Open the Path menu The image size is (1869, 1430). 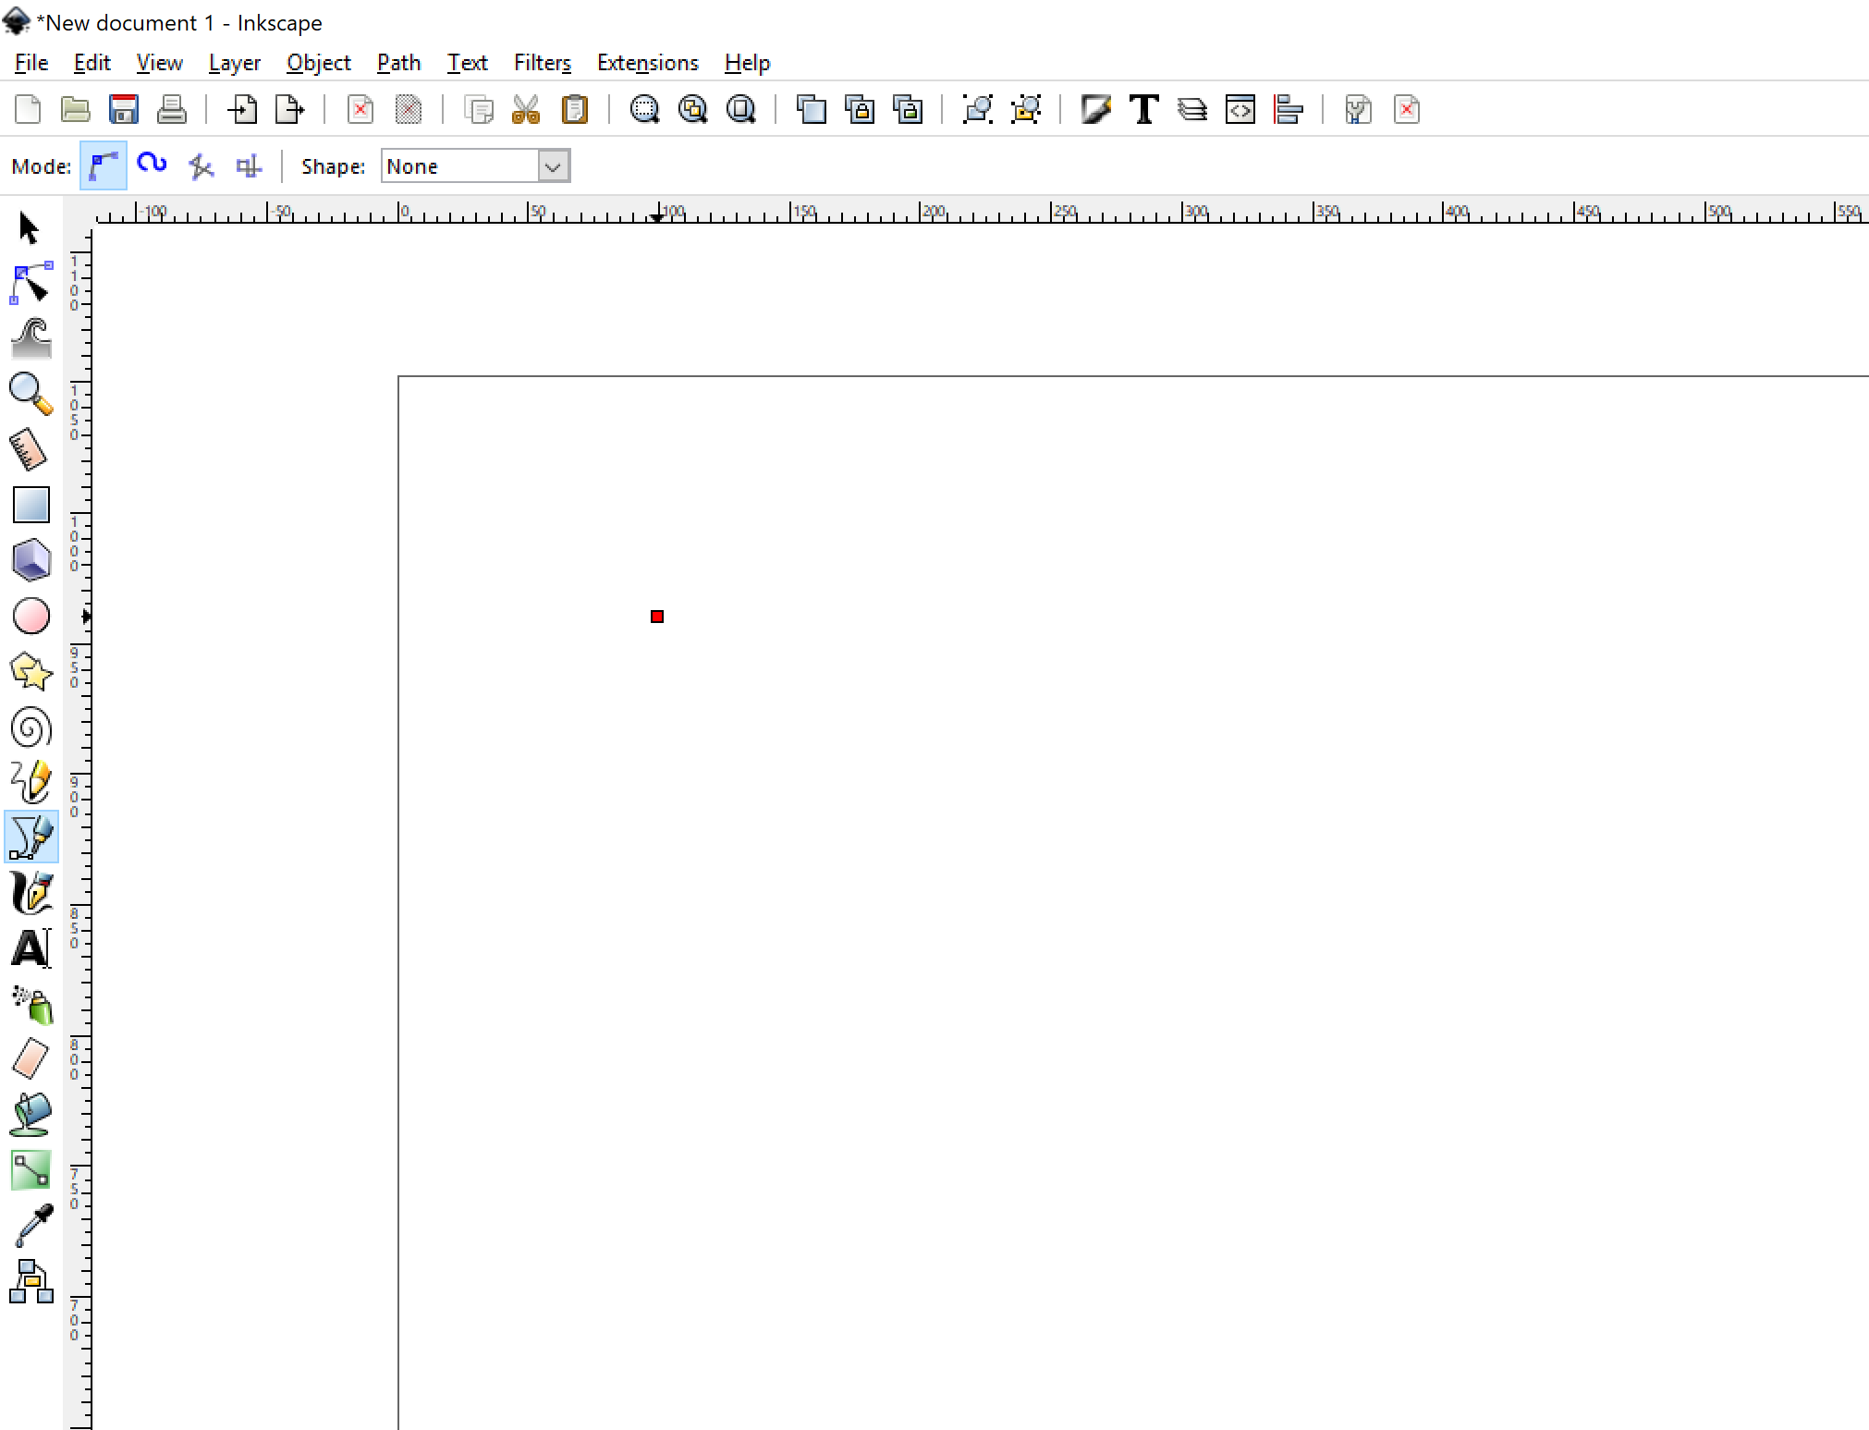398,63
